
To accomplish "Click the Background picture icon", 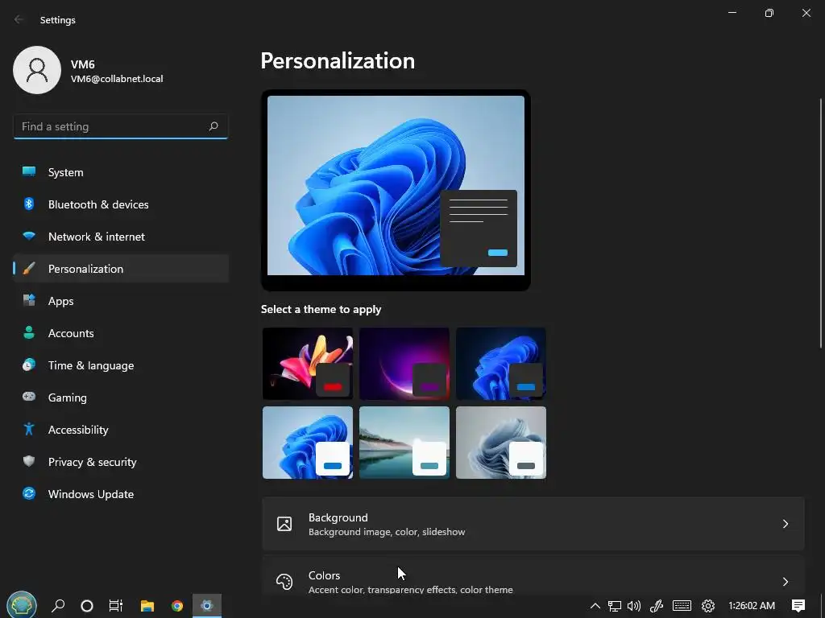I will [284, 524].
